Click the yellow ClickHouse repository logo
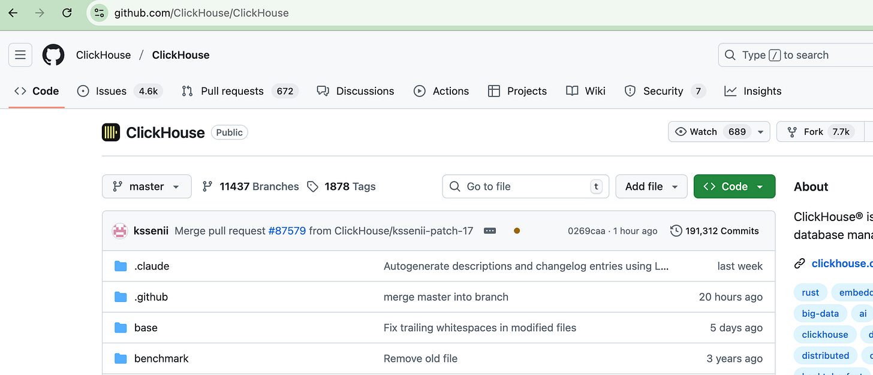 111,132
